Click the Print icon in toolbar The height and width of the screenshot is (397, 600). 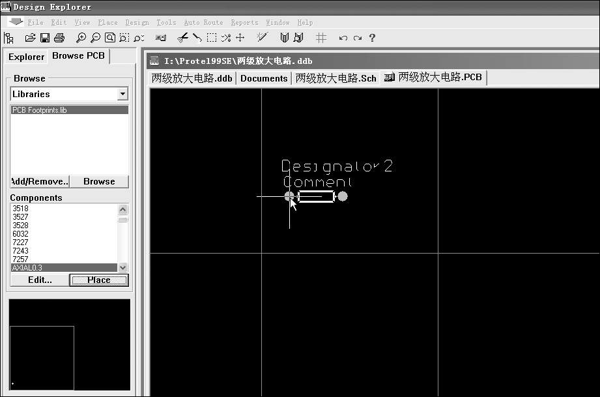click(x=59, y=38)
